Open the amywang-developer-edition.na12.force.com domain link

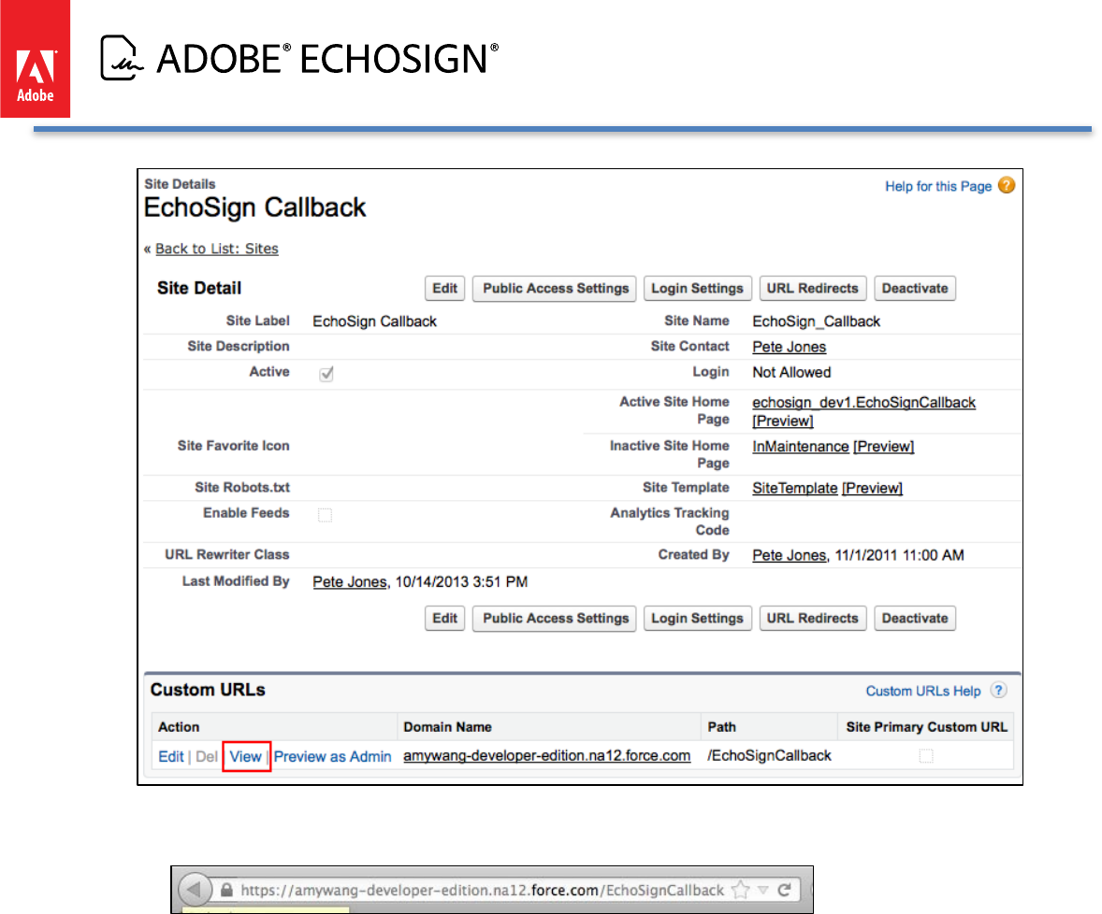point(546,756)
